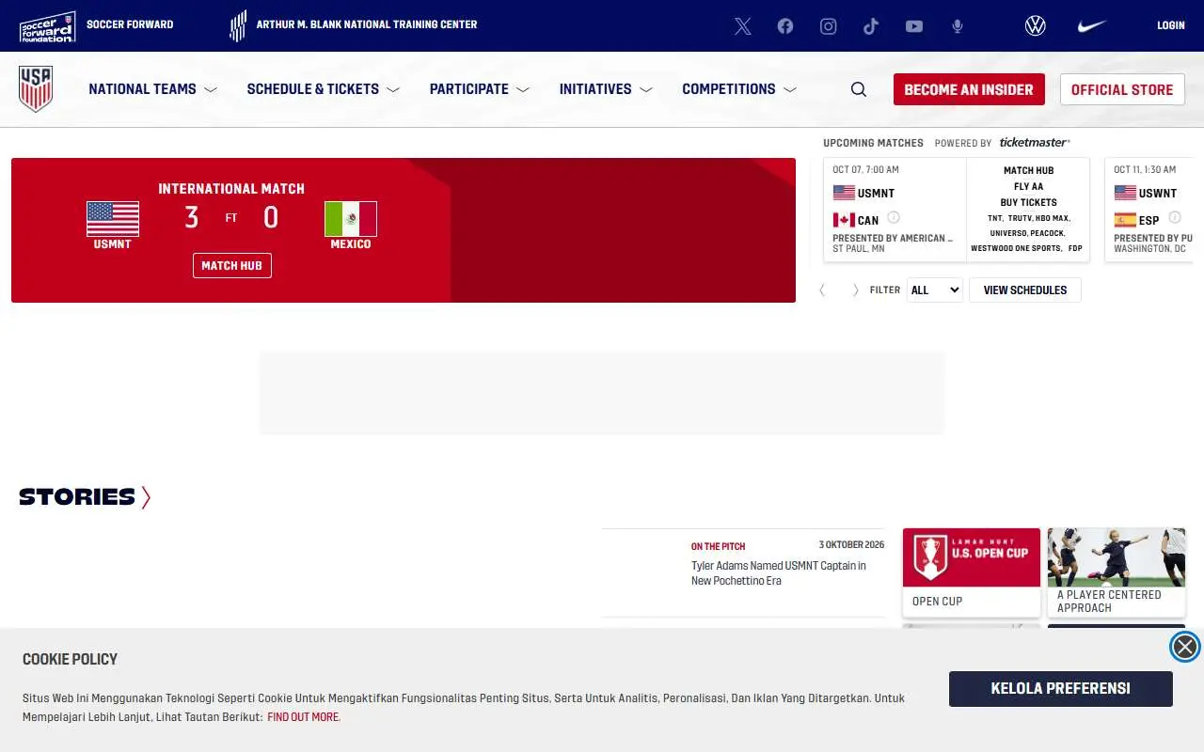The height and width of the screenshot is (752, 1204).
Task: Open the Match Hub for USMNT vs Mexico
Action: [232, 265]
